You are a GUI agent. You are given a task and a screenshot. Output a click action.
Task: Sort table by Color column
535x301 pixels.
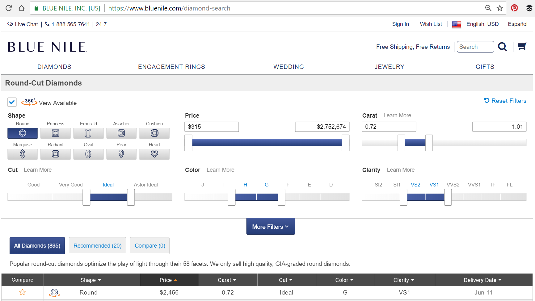tap(344, 280)
